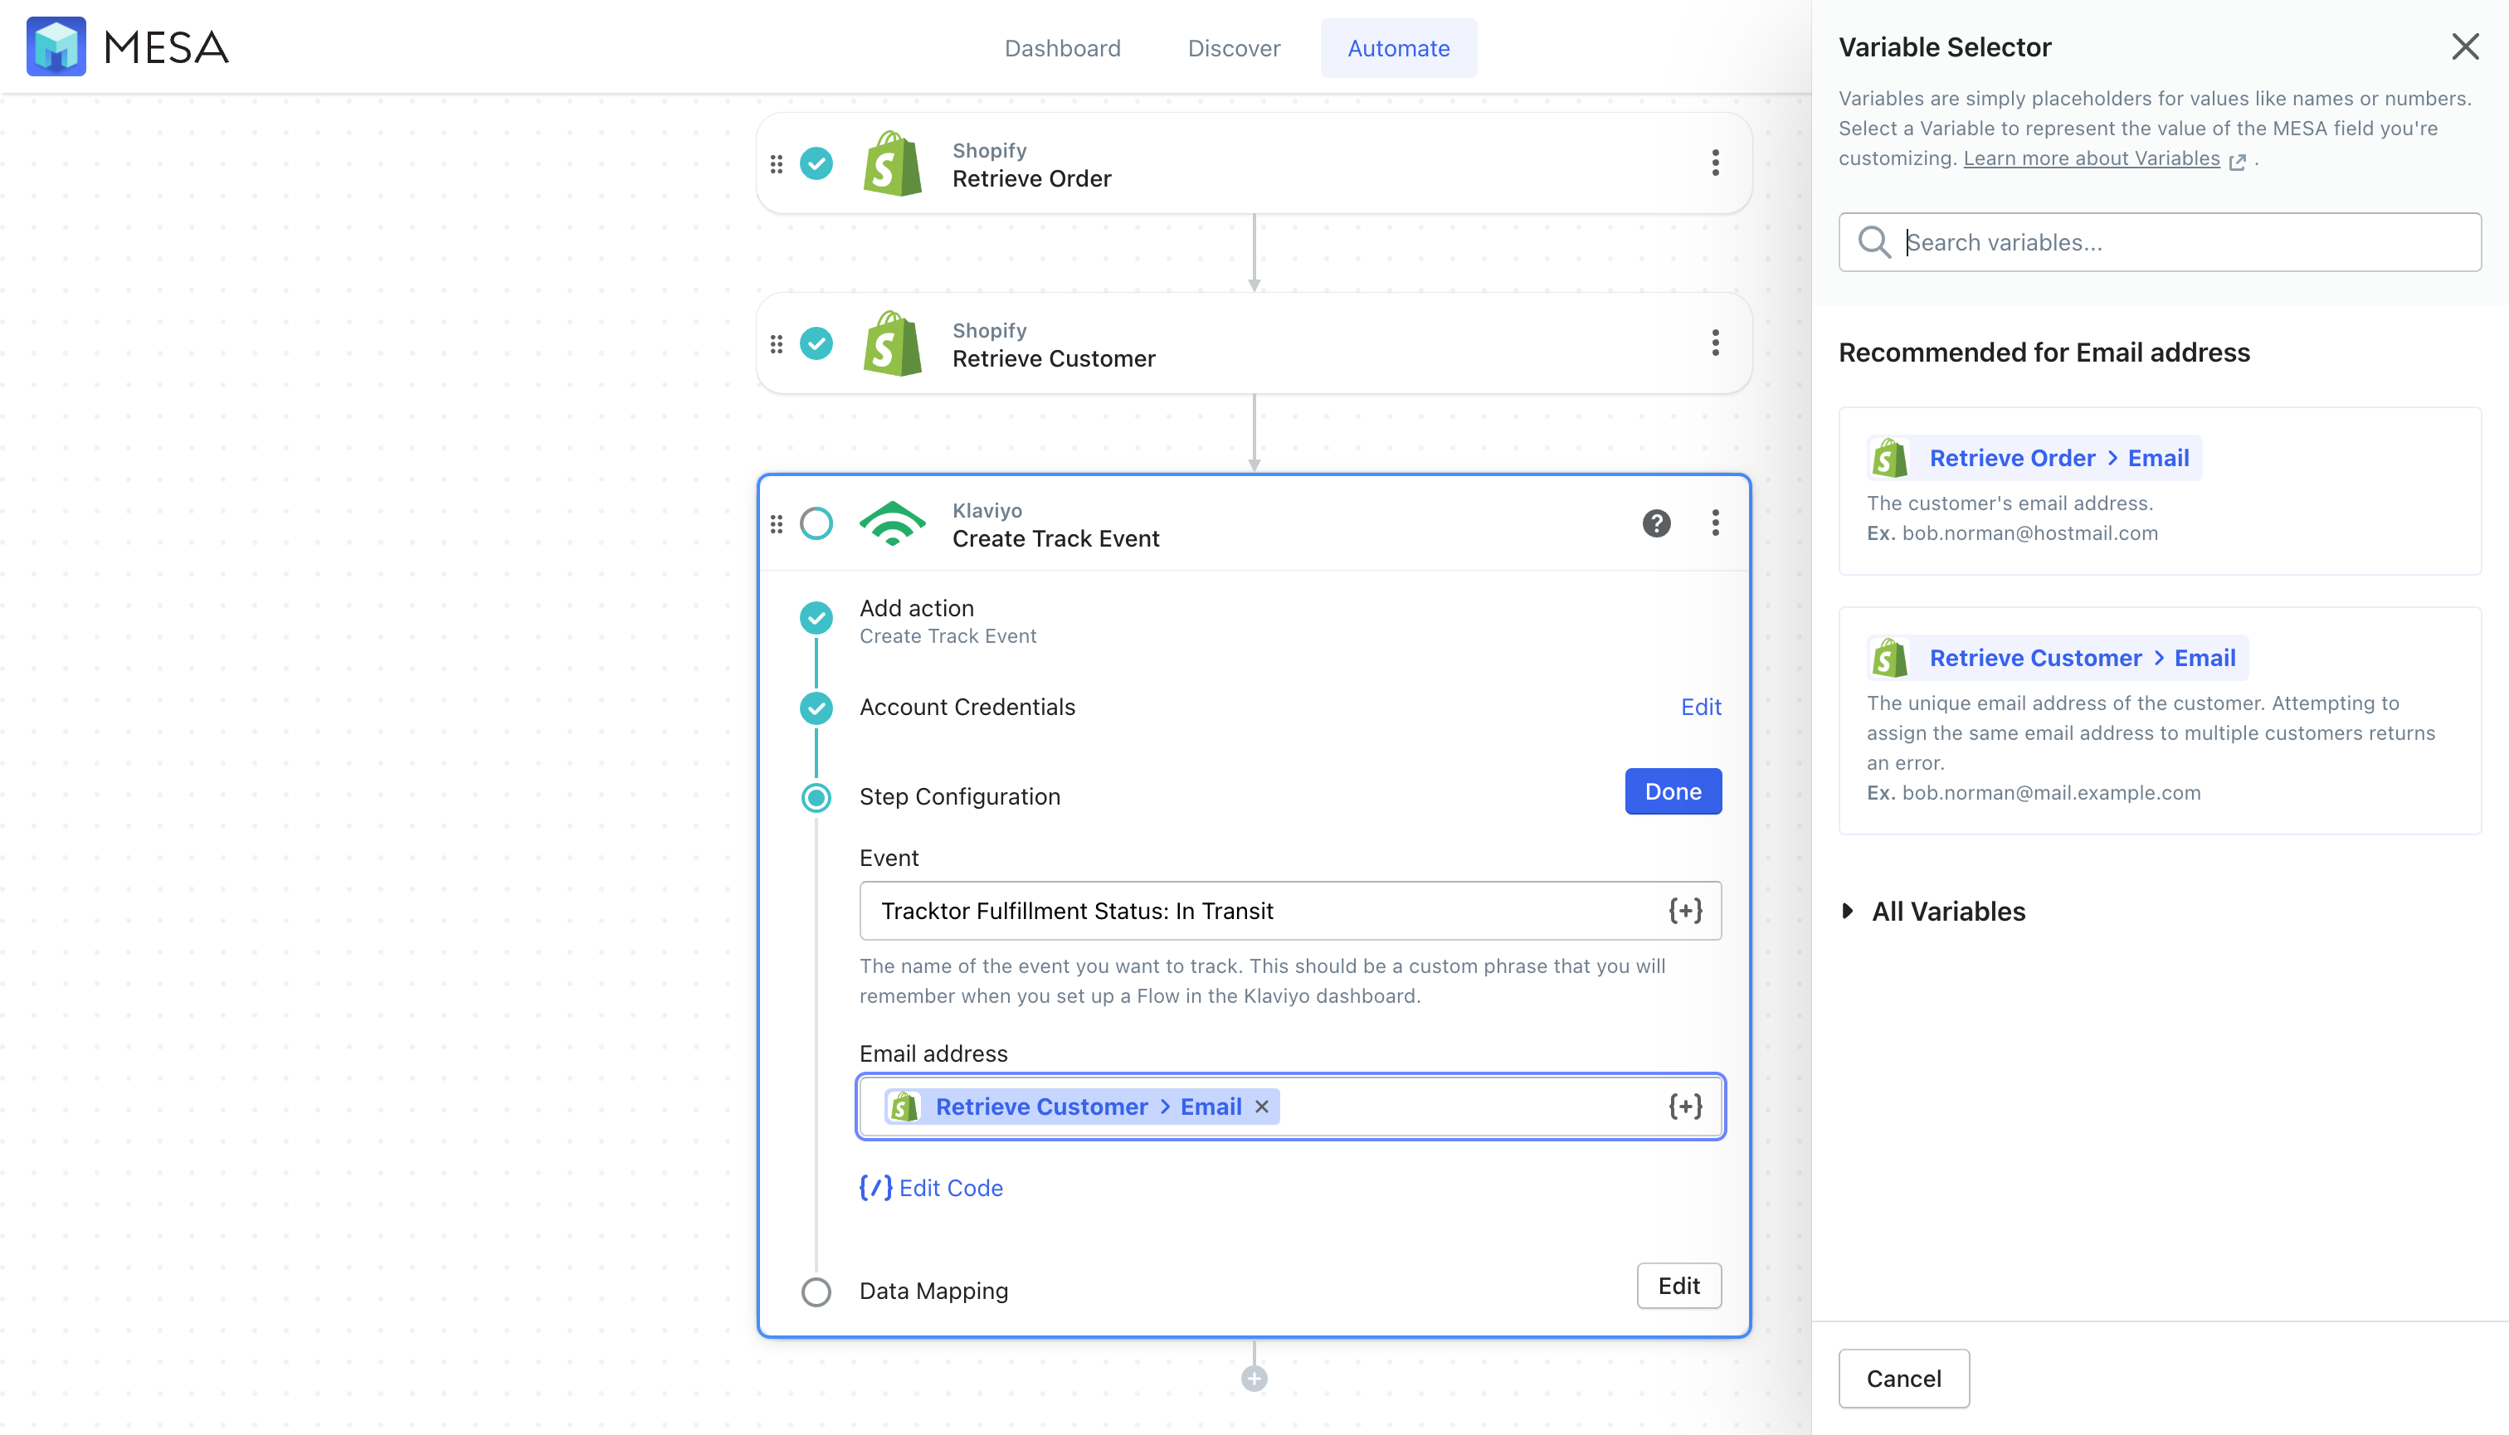The width and height of the screenshot is (2509, 1435).
Task: Click the Search variables field
Action: (2159, 242)
